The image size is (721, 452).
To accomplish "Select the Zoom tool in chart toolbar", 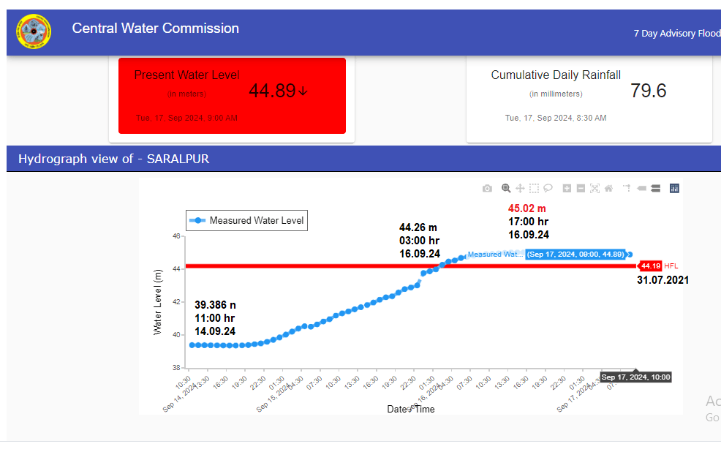I will coord(505,189).
